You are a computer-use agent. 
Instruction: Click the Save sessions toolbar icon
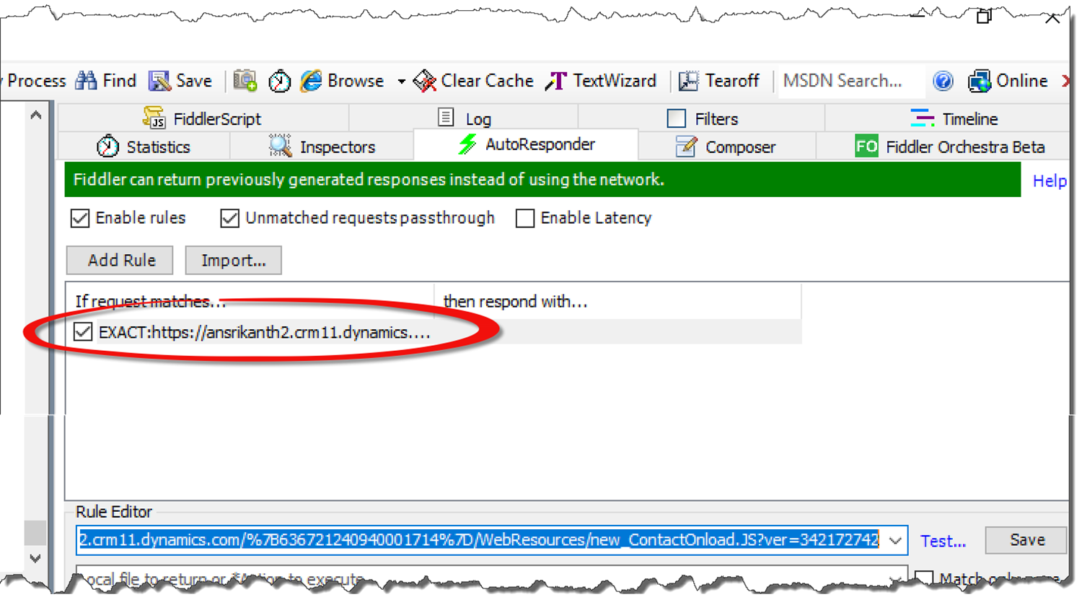pos(159,81)
